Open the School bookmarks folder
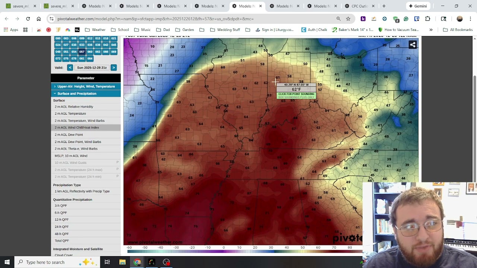Screen dimensions: 477x268 [x=120, y=30]
